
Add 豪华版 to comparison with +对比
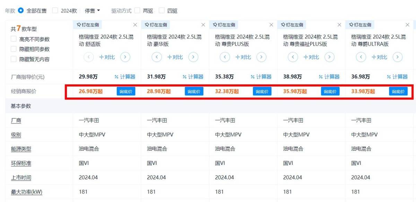click(175, 57)
